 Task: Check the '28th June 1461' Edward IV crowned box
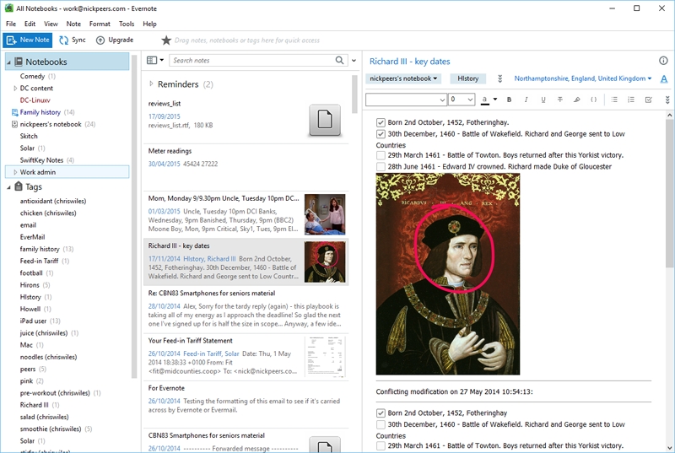381,166
